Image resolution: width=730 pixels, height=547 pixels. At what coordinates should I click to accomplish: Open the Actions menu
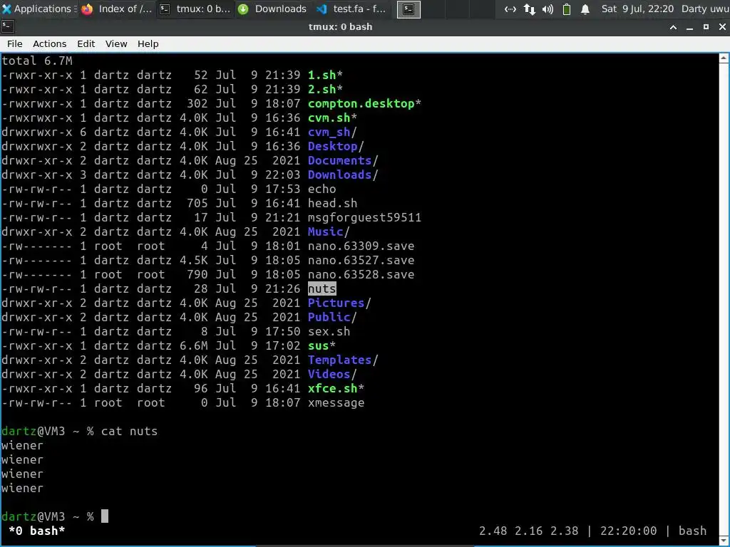click(49, 43)
